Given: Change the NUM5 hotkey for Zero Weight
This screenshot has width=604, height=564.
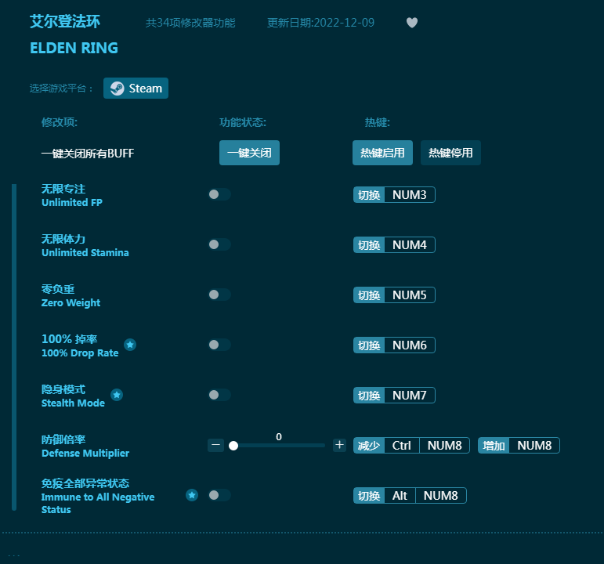Looking at the screenshot, I should tap(410, 295).
